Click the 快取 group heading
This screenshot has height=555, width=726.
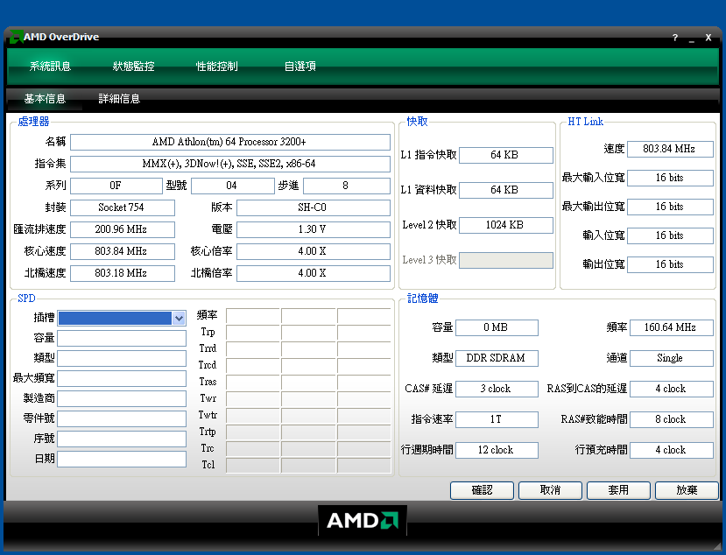[417, 122]
